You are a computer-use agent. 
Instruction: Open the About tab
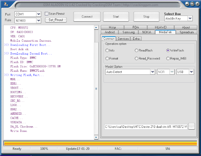pyautogui.click(x=186, y=27)
